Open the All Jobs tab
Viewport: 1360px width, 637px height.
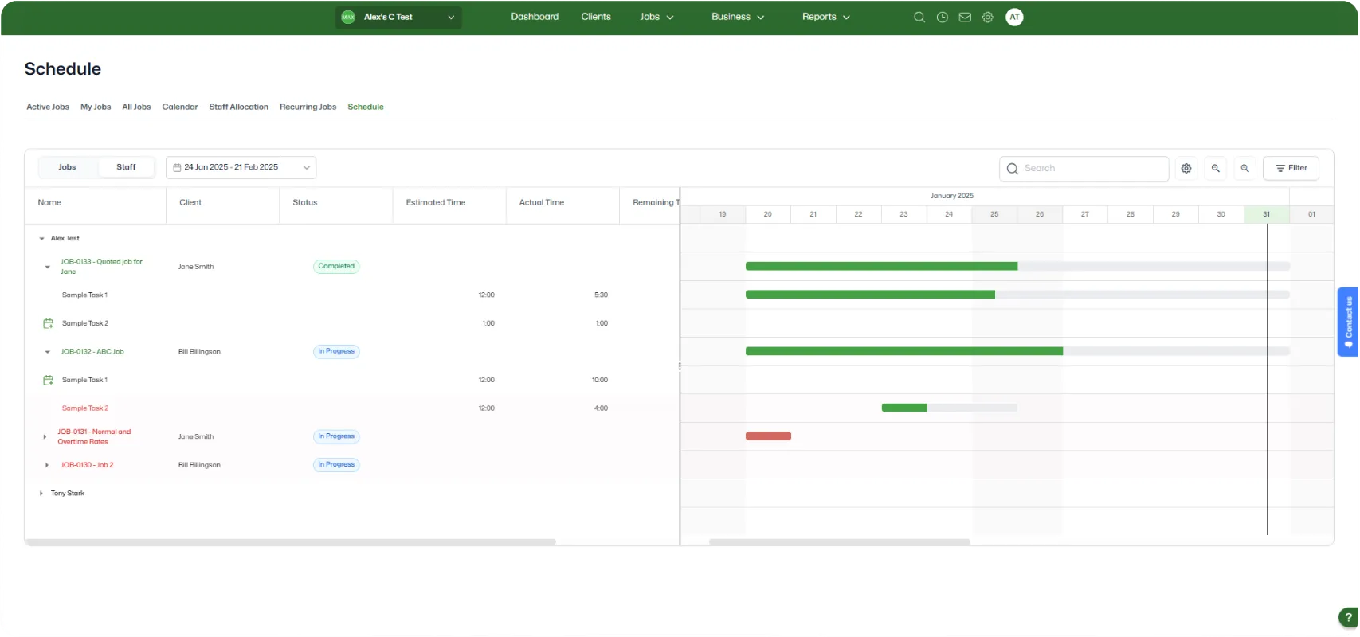[136, 107]
